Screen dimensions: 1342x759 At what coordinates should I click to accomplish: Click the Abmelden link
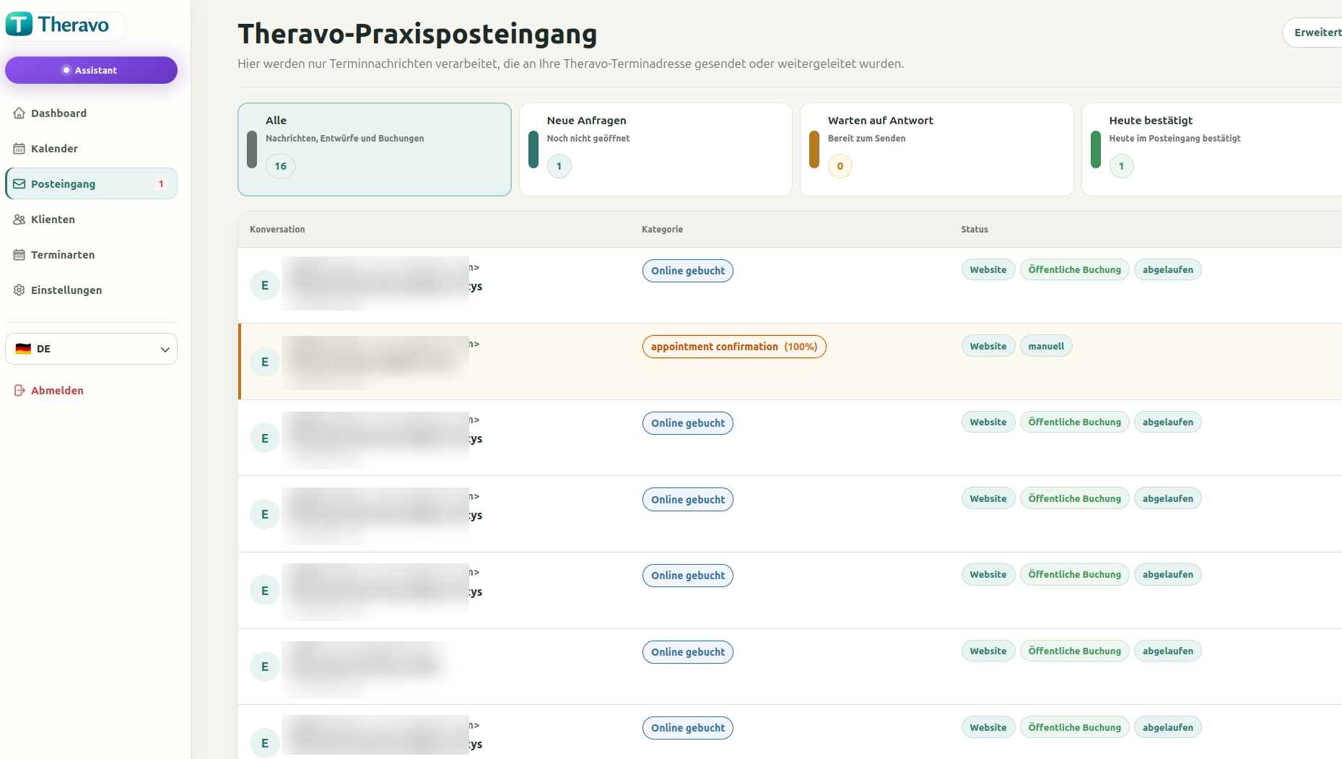coord(57,391)
